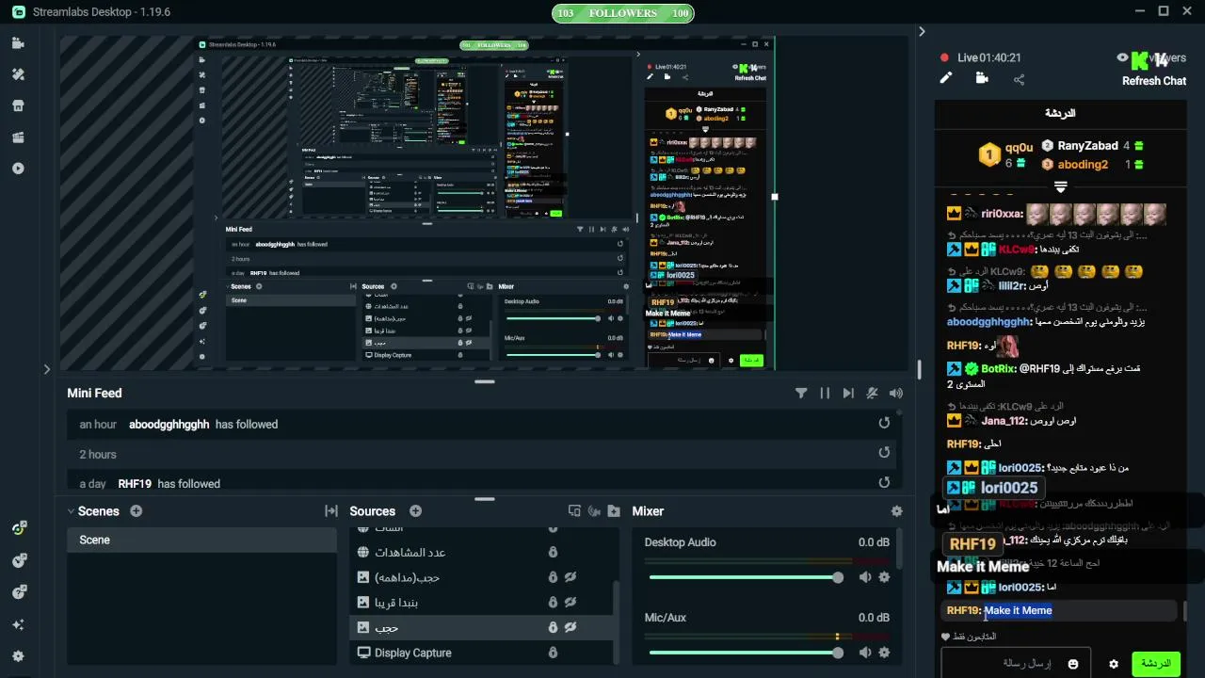The height and width of the screenshot is (678, 1205).
Task: Mute event sounds with the crossed bell icon
Action: [873, 394]
